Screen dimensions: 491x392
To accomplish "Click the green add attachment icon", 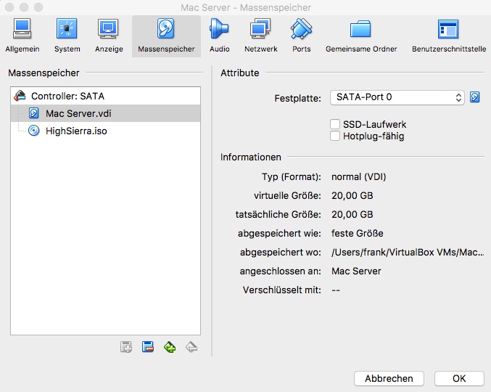I will coord(170,347).
